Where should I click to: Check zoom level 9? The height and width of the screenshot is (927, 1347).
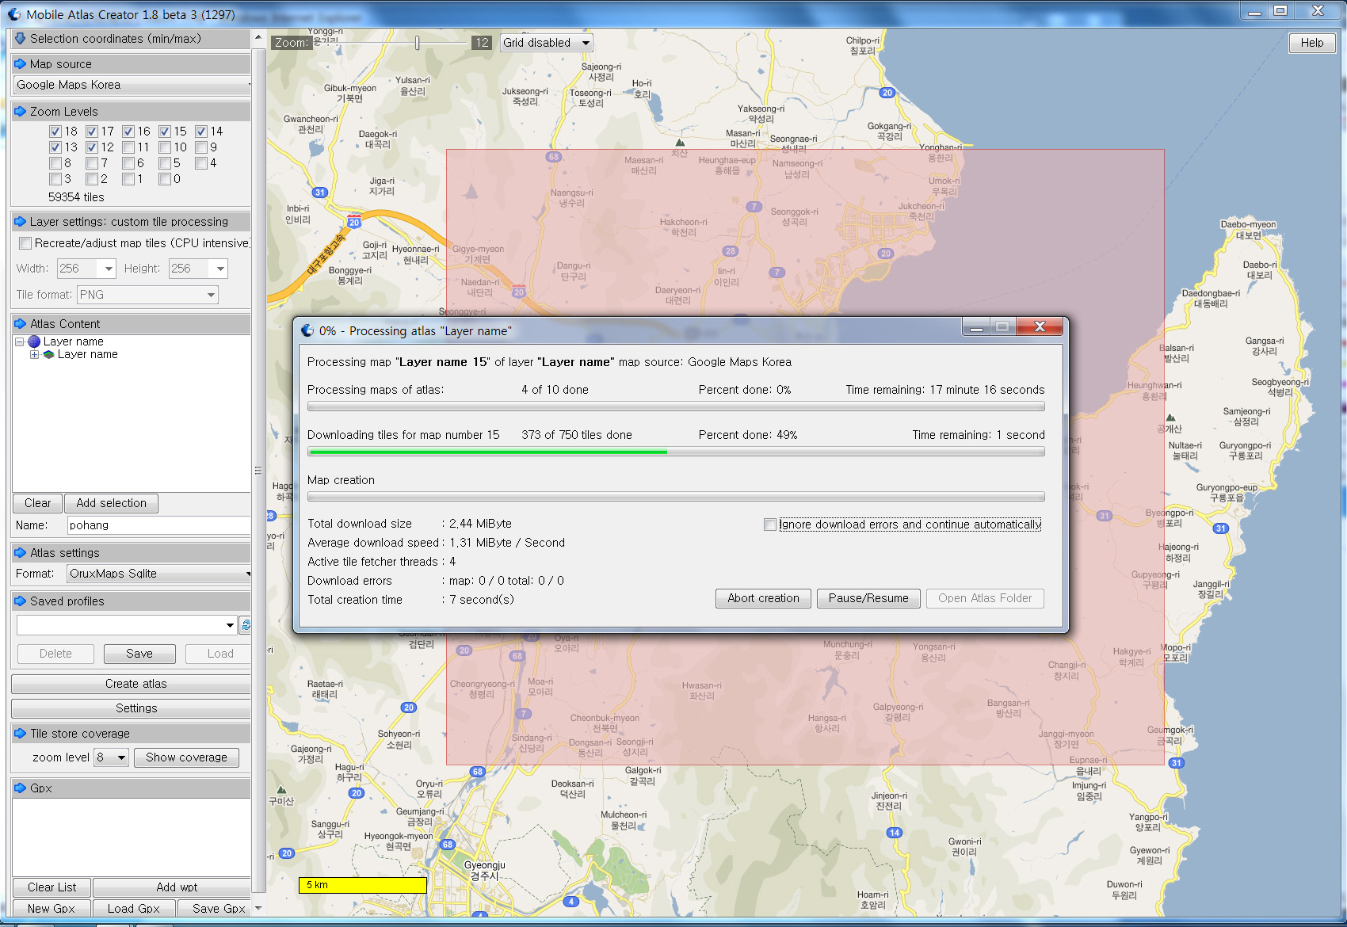pyautogui.click(x=201, y=147)
